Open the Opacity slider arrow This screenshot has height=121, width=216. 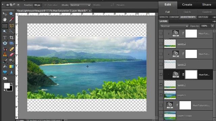pos(212,26)
